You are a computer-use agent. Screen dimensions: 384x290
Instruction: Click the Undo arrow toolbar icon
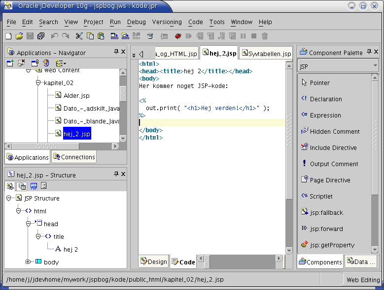[x=54, y=36]
